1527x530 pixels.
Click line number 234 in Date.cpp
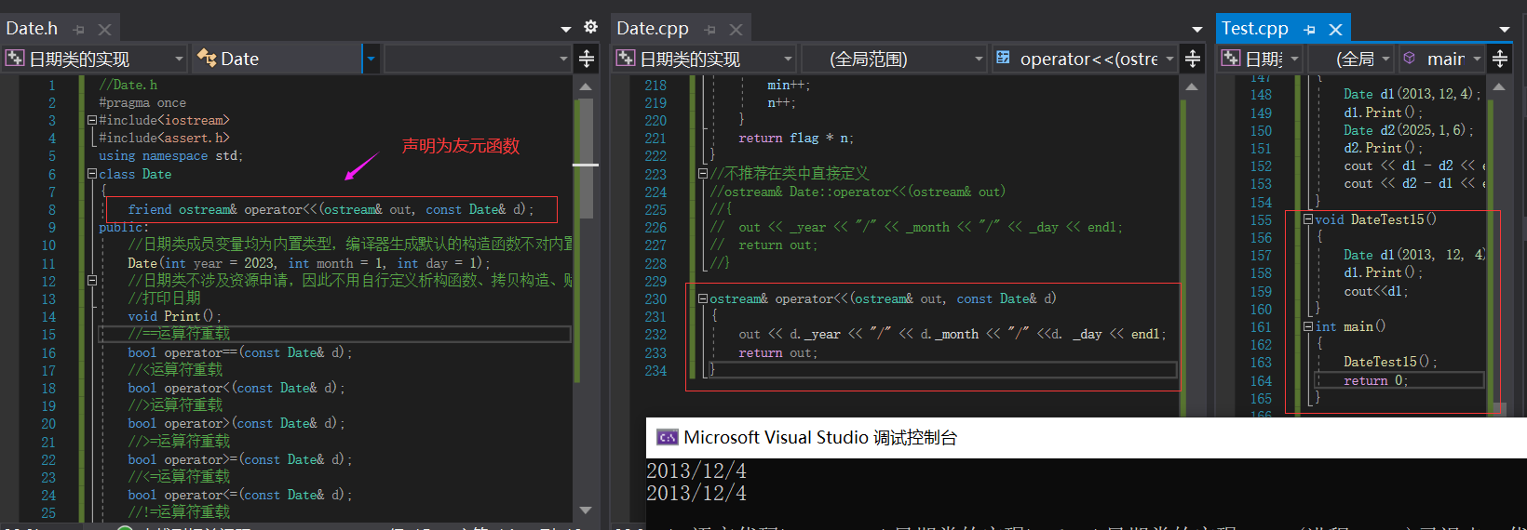click(655, 370)
